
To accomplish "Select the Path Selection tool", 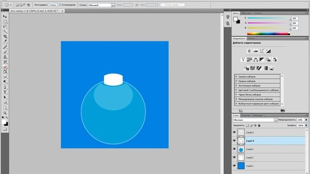I will (5, 98).
